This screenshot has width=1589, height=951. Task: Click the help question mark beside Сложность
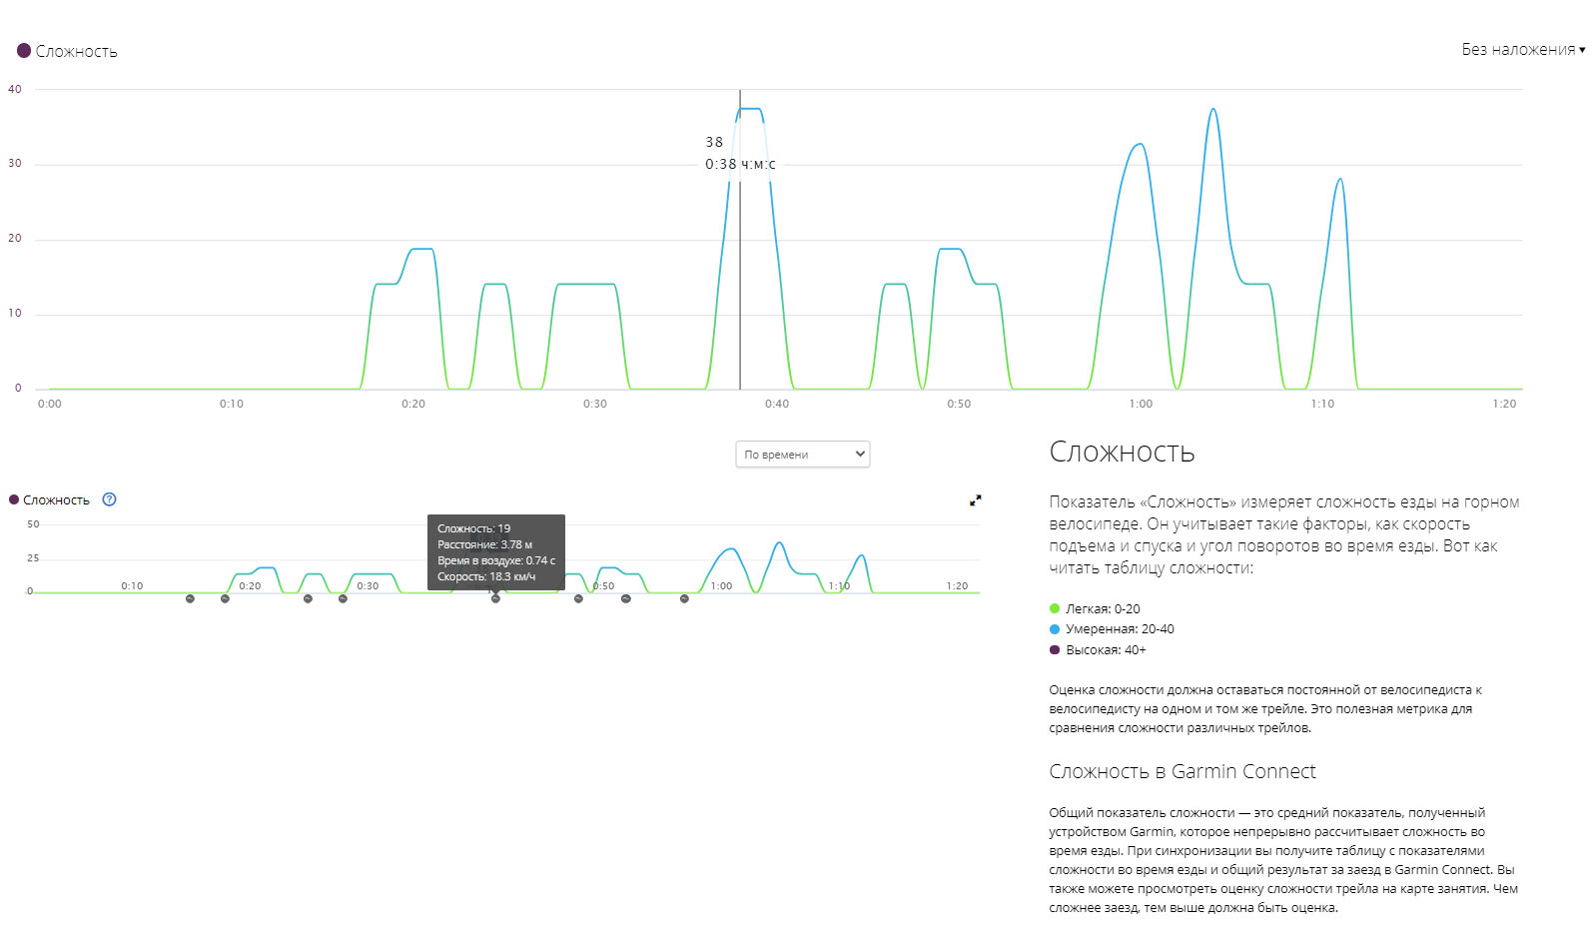coord(110,499)
